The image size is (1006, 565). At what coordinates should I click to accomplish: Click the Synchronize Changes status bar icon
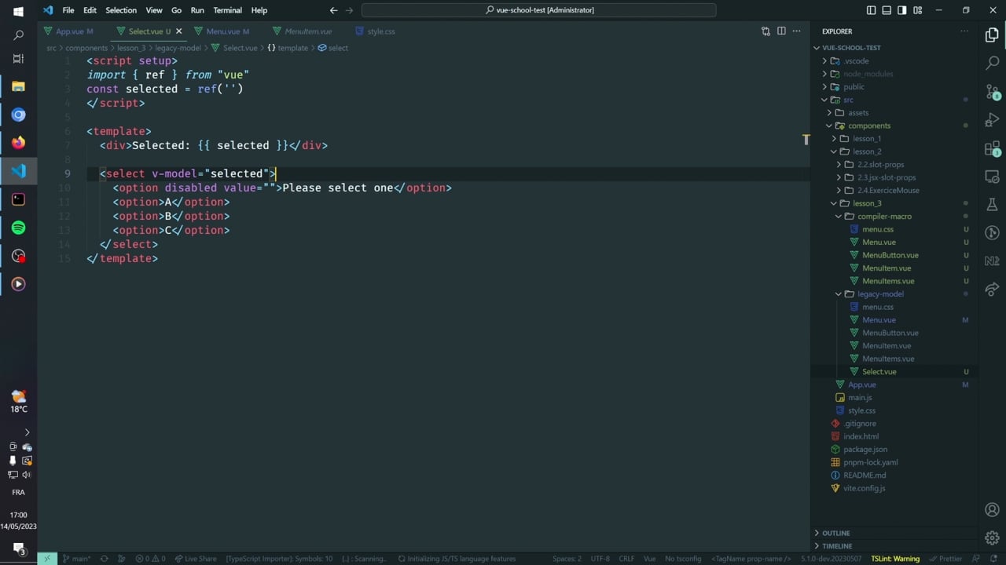[x=104, y=559]
